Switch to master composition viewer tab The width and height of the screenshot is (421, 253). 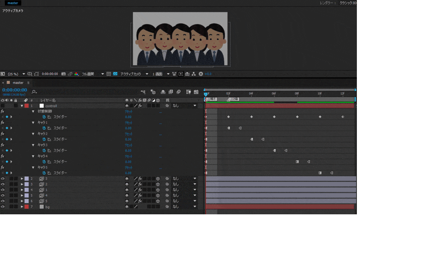pyautogui.click(x=13, y=3)
